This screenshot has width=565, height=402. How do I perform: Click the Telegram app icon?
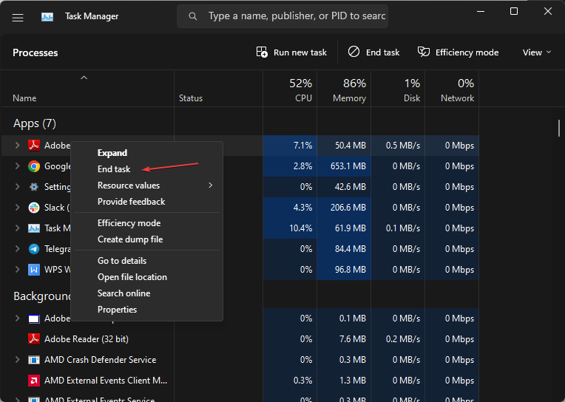click(x=34, y=249)
